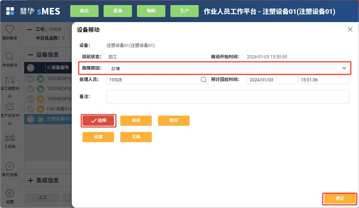The width and height of the screenshot is (359, 208).
Task: Open 设置 gear icon in sidebar
Action: pyautogui.click(x=10, y=193)
